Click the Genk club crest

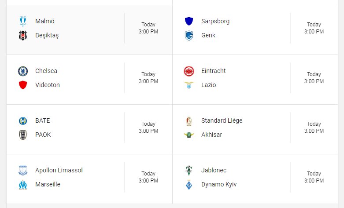(189, 35)
